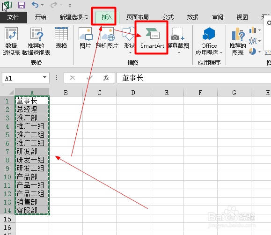
Task: Select column C header
Action: (99, 93)
